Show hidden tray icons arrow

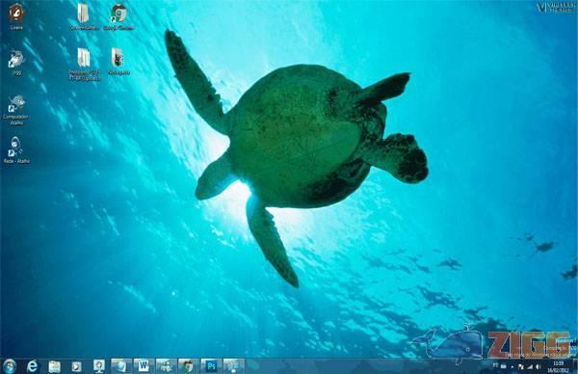pos(512,367)
